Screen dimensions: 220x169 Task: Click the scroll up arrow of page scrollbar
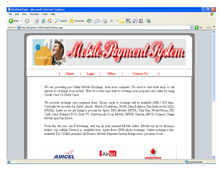214,32
